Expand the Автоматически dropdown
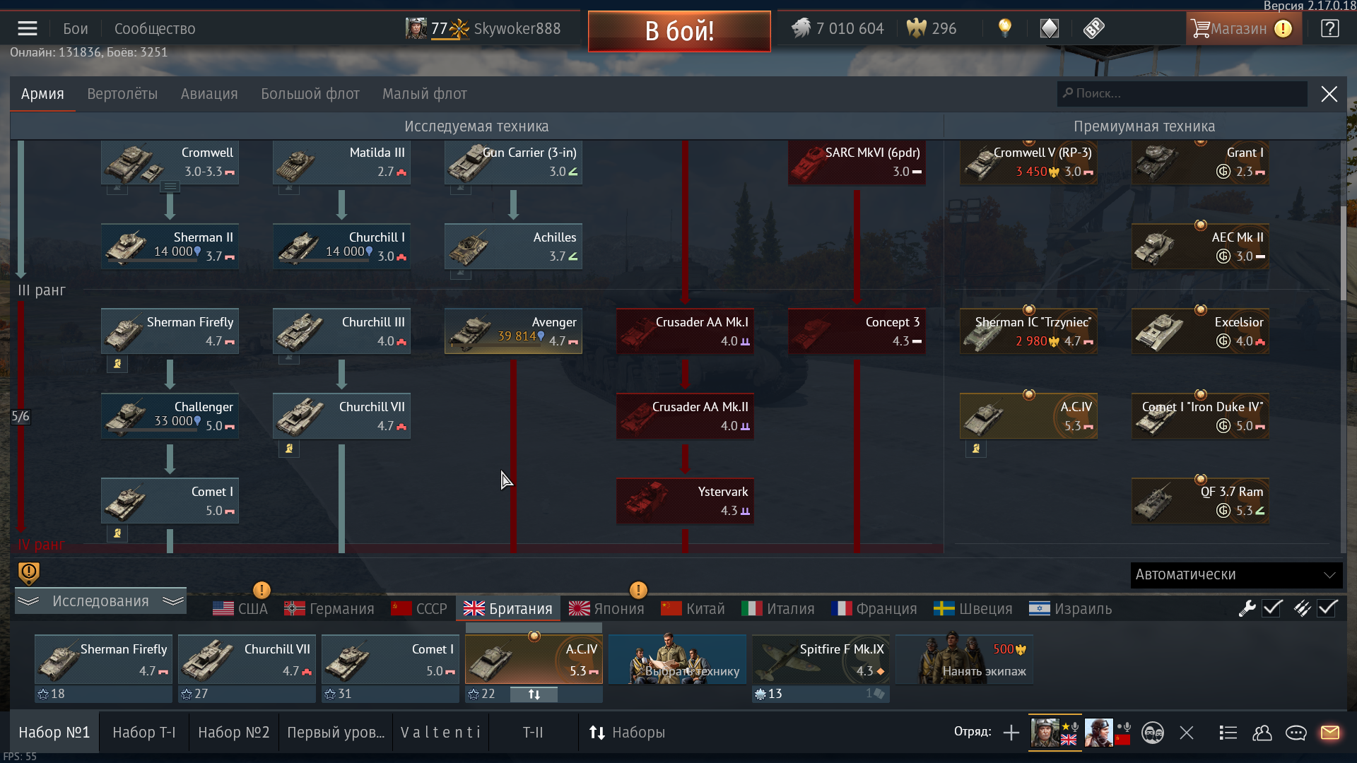 pos(1236,575)
